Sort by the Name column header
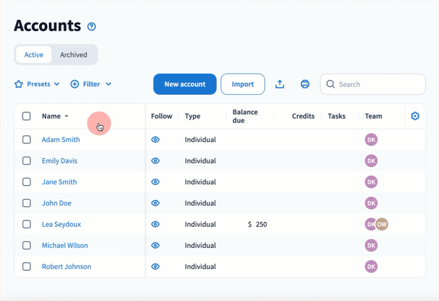Image resolution: width=439 pixels, height=301 pixels. [x=52, y=116]
